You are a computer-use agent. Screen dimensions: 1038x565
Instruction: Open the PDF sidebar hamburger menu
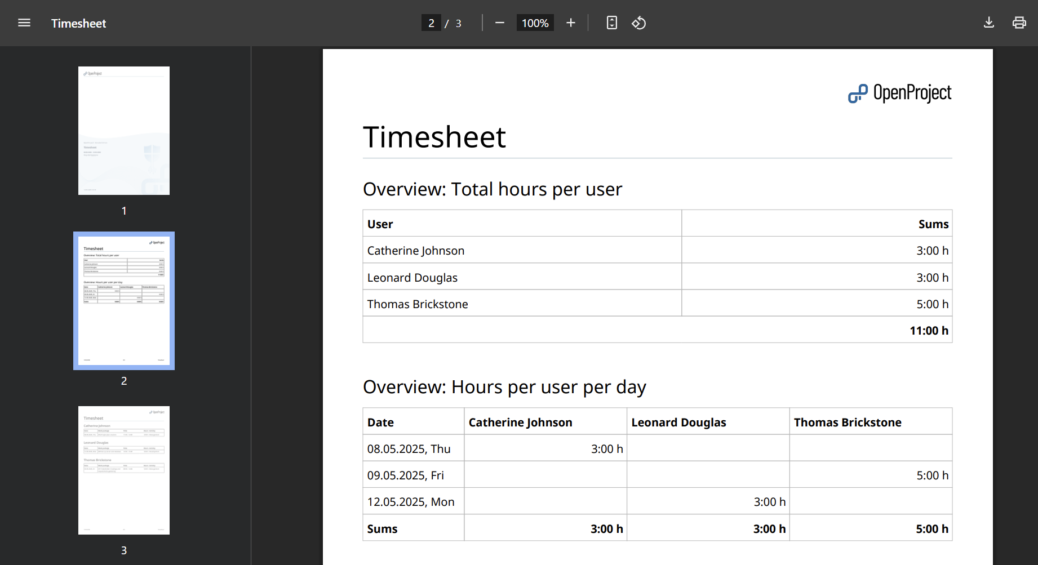[x=24, y=23]
